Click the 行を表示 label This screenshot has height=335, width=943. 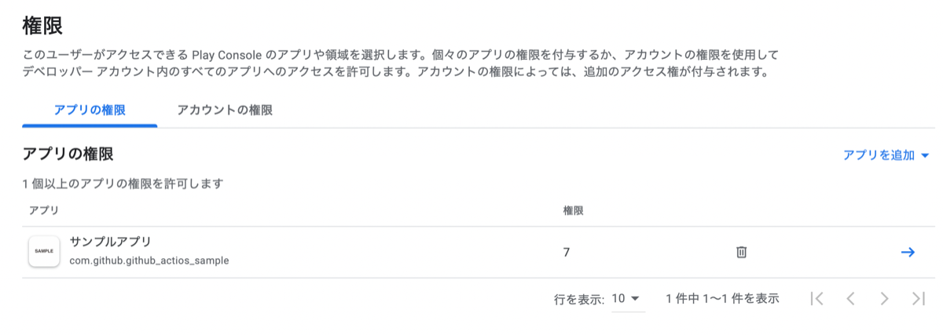[x=579, y=299]
